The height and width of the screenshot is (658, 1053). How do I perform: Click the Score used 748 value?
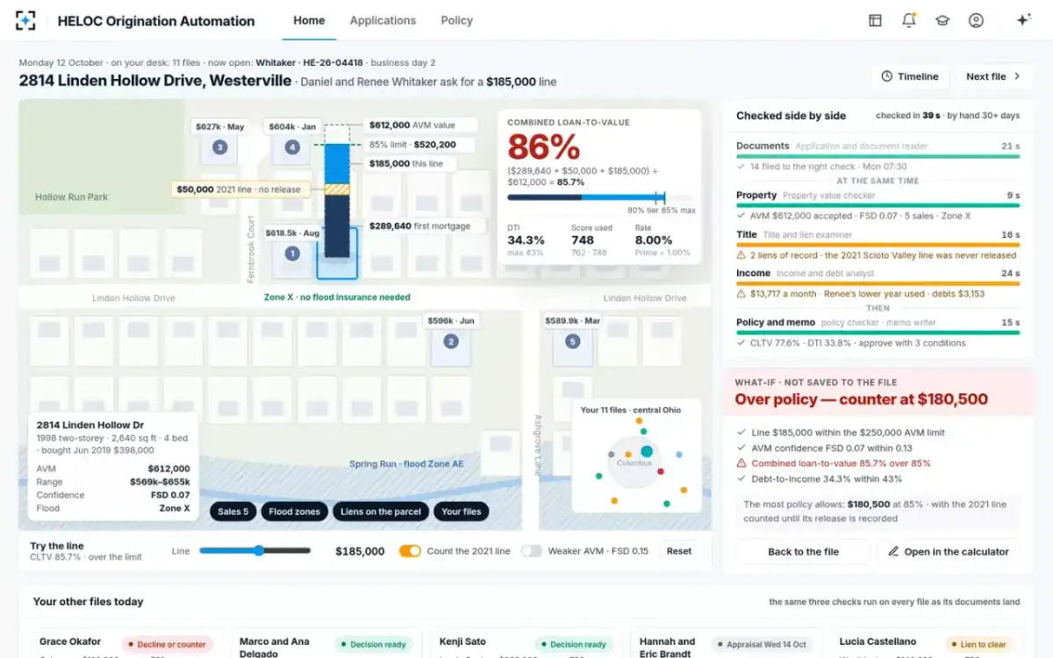pos(583,240)
